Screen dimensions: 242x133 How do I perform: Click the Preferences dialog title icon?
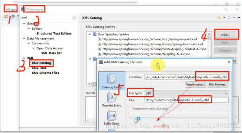(x=23, y=9)
